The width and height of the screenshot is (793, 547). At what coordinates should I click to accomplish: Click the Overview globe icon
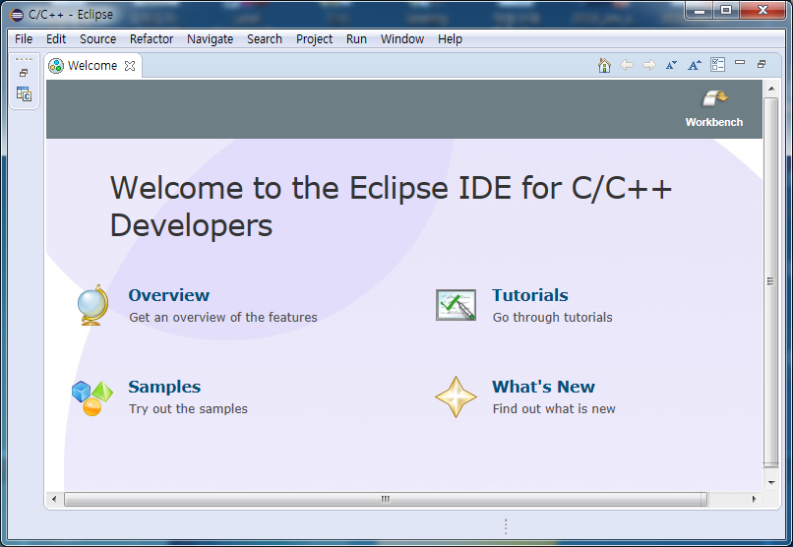click(x=92, y=305)
